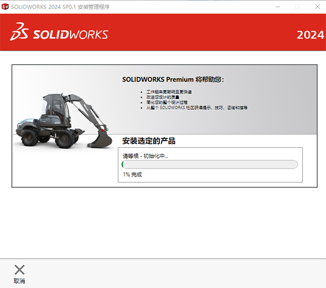Click the excavator image

64,121
